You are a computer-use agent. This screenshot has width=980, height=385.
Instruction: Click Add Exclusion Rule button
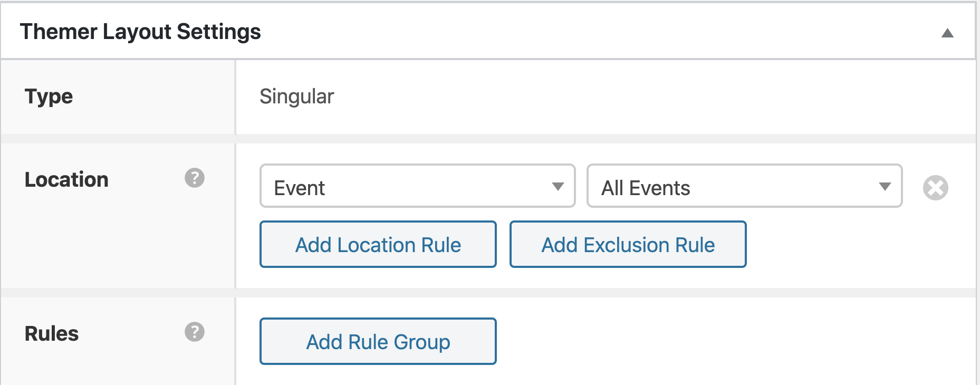click(x=628, y=244)
